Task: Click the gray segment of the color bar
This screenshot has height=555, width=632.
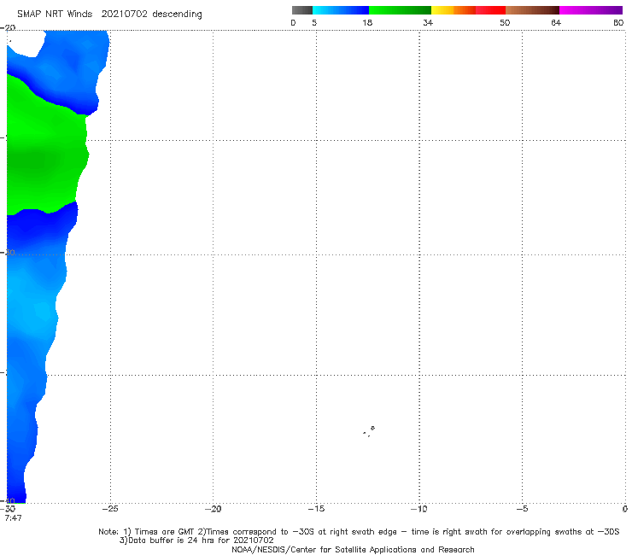Action: click(x=301, y=10)
